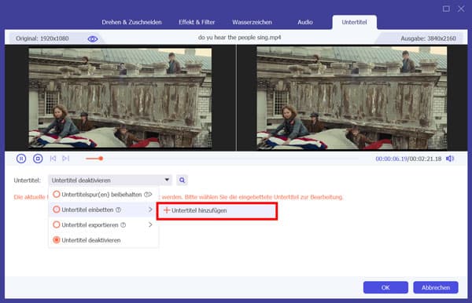Image resolution: width=472 pixels, height=303 pixels.
Task: Mute audio using the speaker icon
Action: (450, 159)
